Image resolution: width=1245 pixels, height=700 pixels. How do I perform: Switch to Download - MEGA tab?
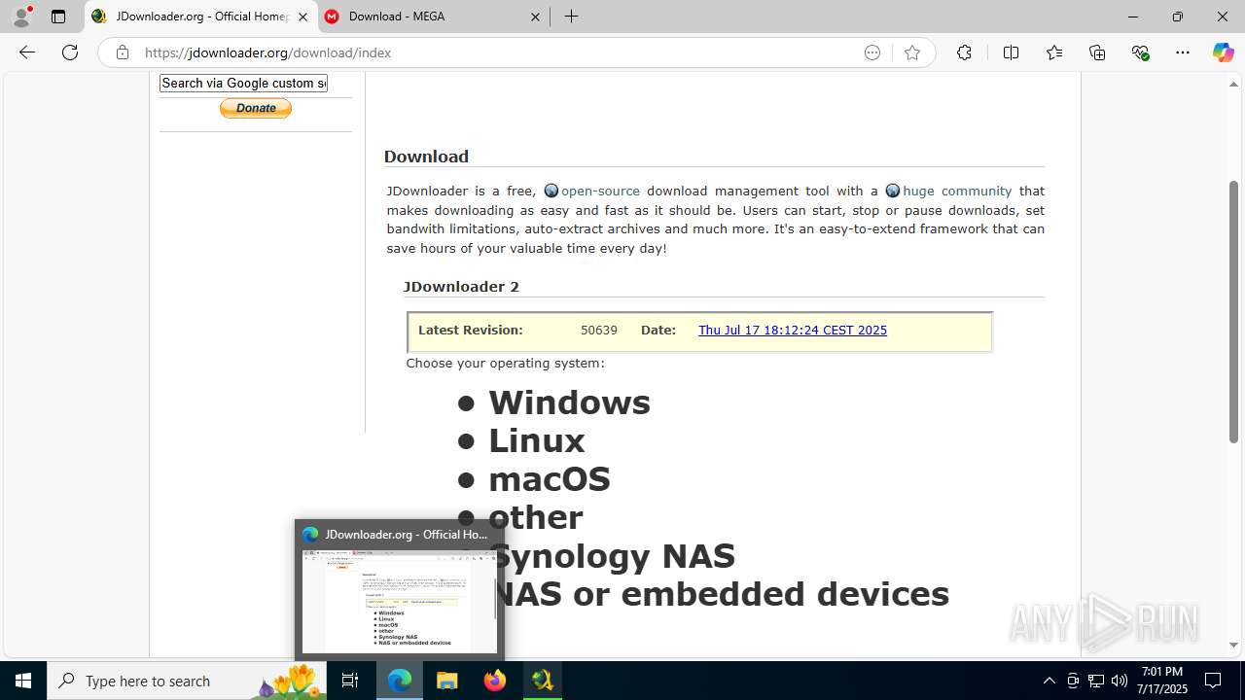(x=434, y=17)
